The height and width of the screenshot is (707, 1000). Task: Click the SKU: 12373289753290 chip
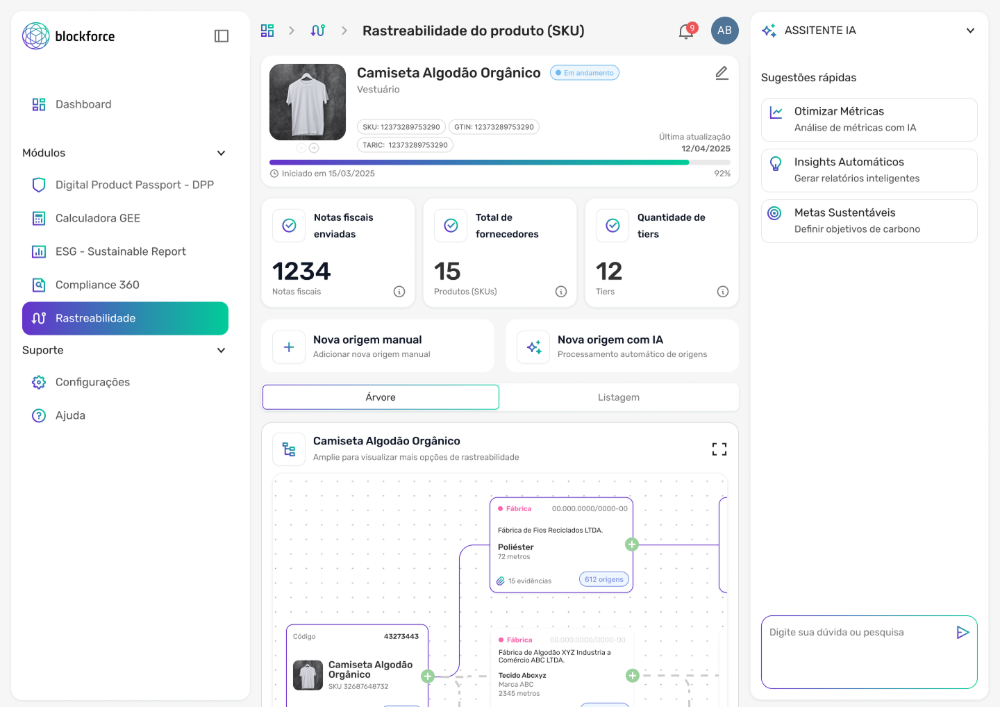(x=401, y=127)
